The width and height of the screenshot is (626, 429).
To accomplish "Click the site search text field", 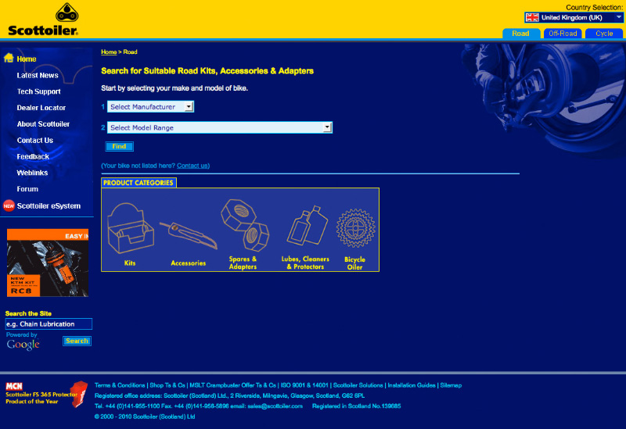I will (49, 324).
